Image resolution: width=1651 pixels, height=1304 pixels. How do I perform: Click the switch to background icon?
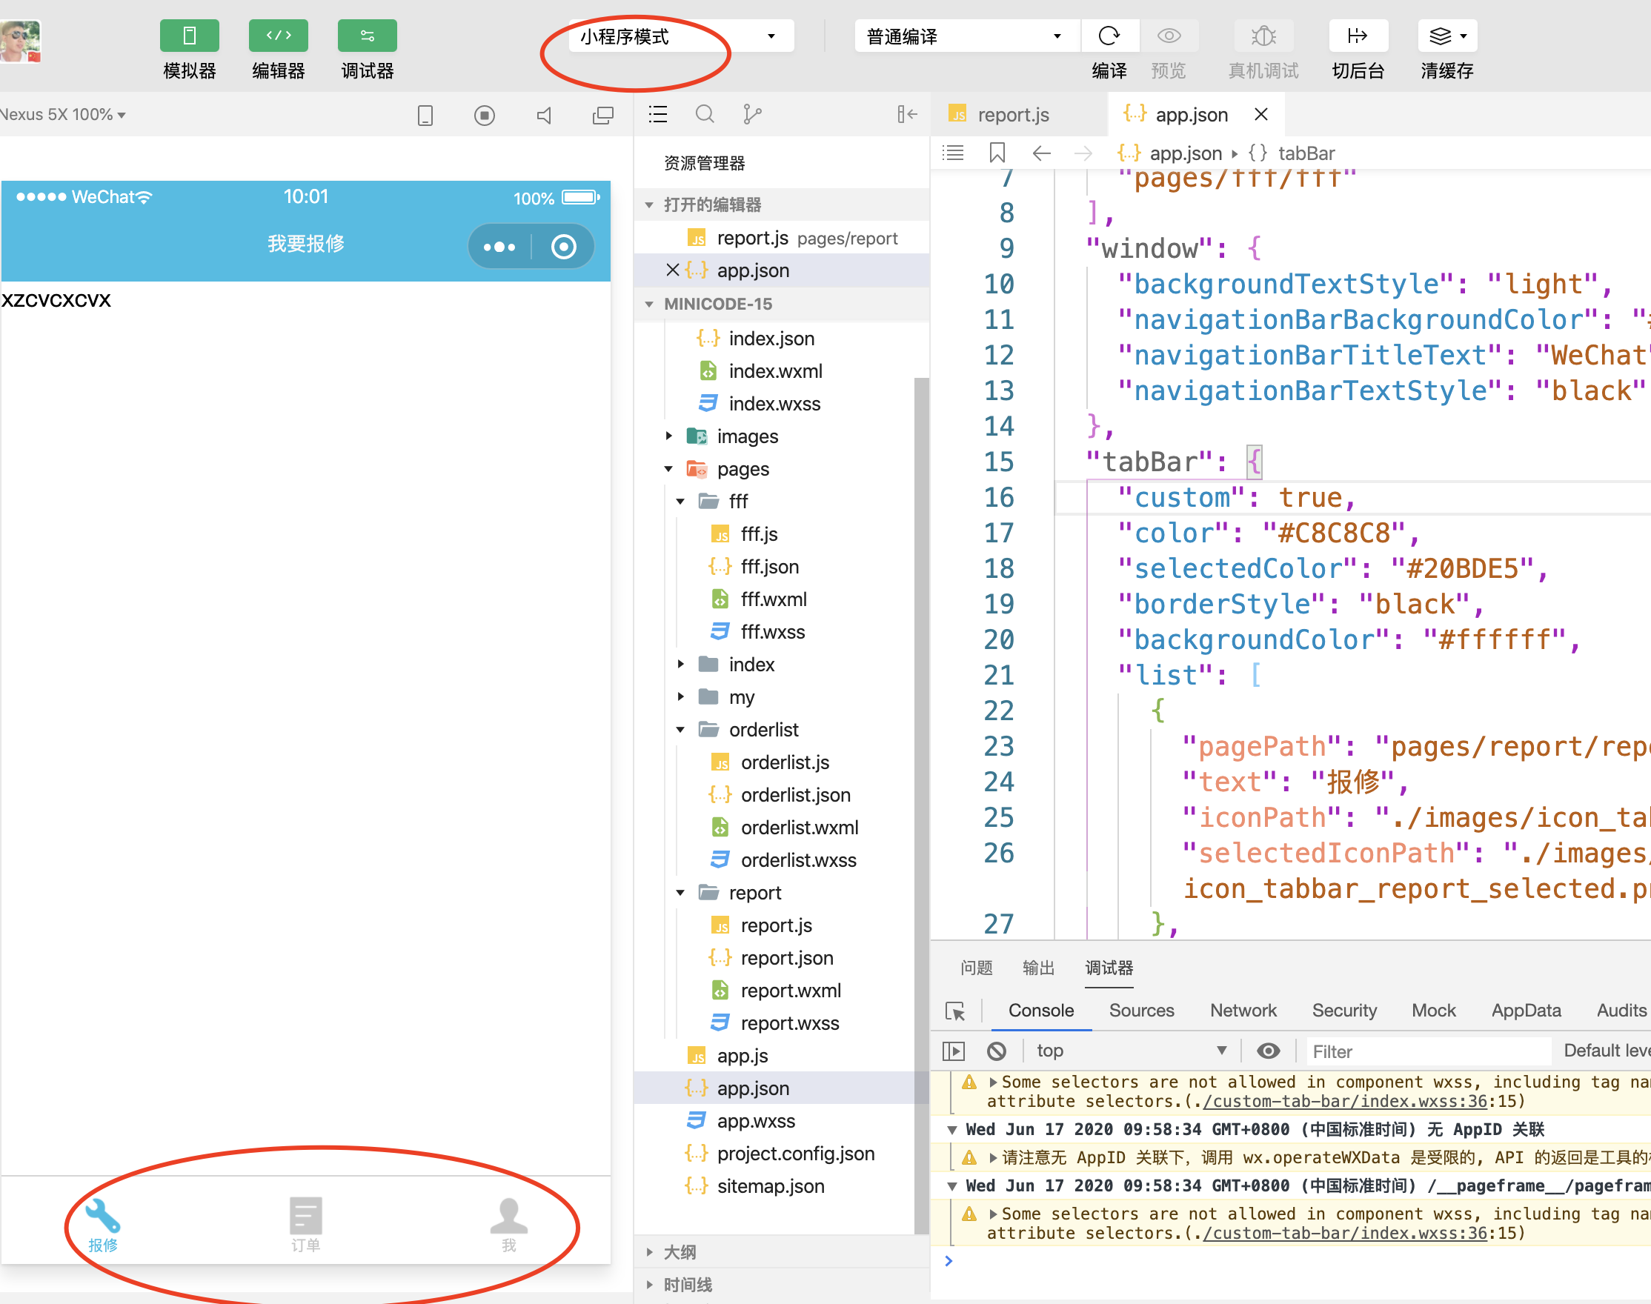(x=1357, y=36)
